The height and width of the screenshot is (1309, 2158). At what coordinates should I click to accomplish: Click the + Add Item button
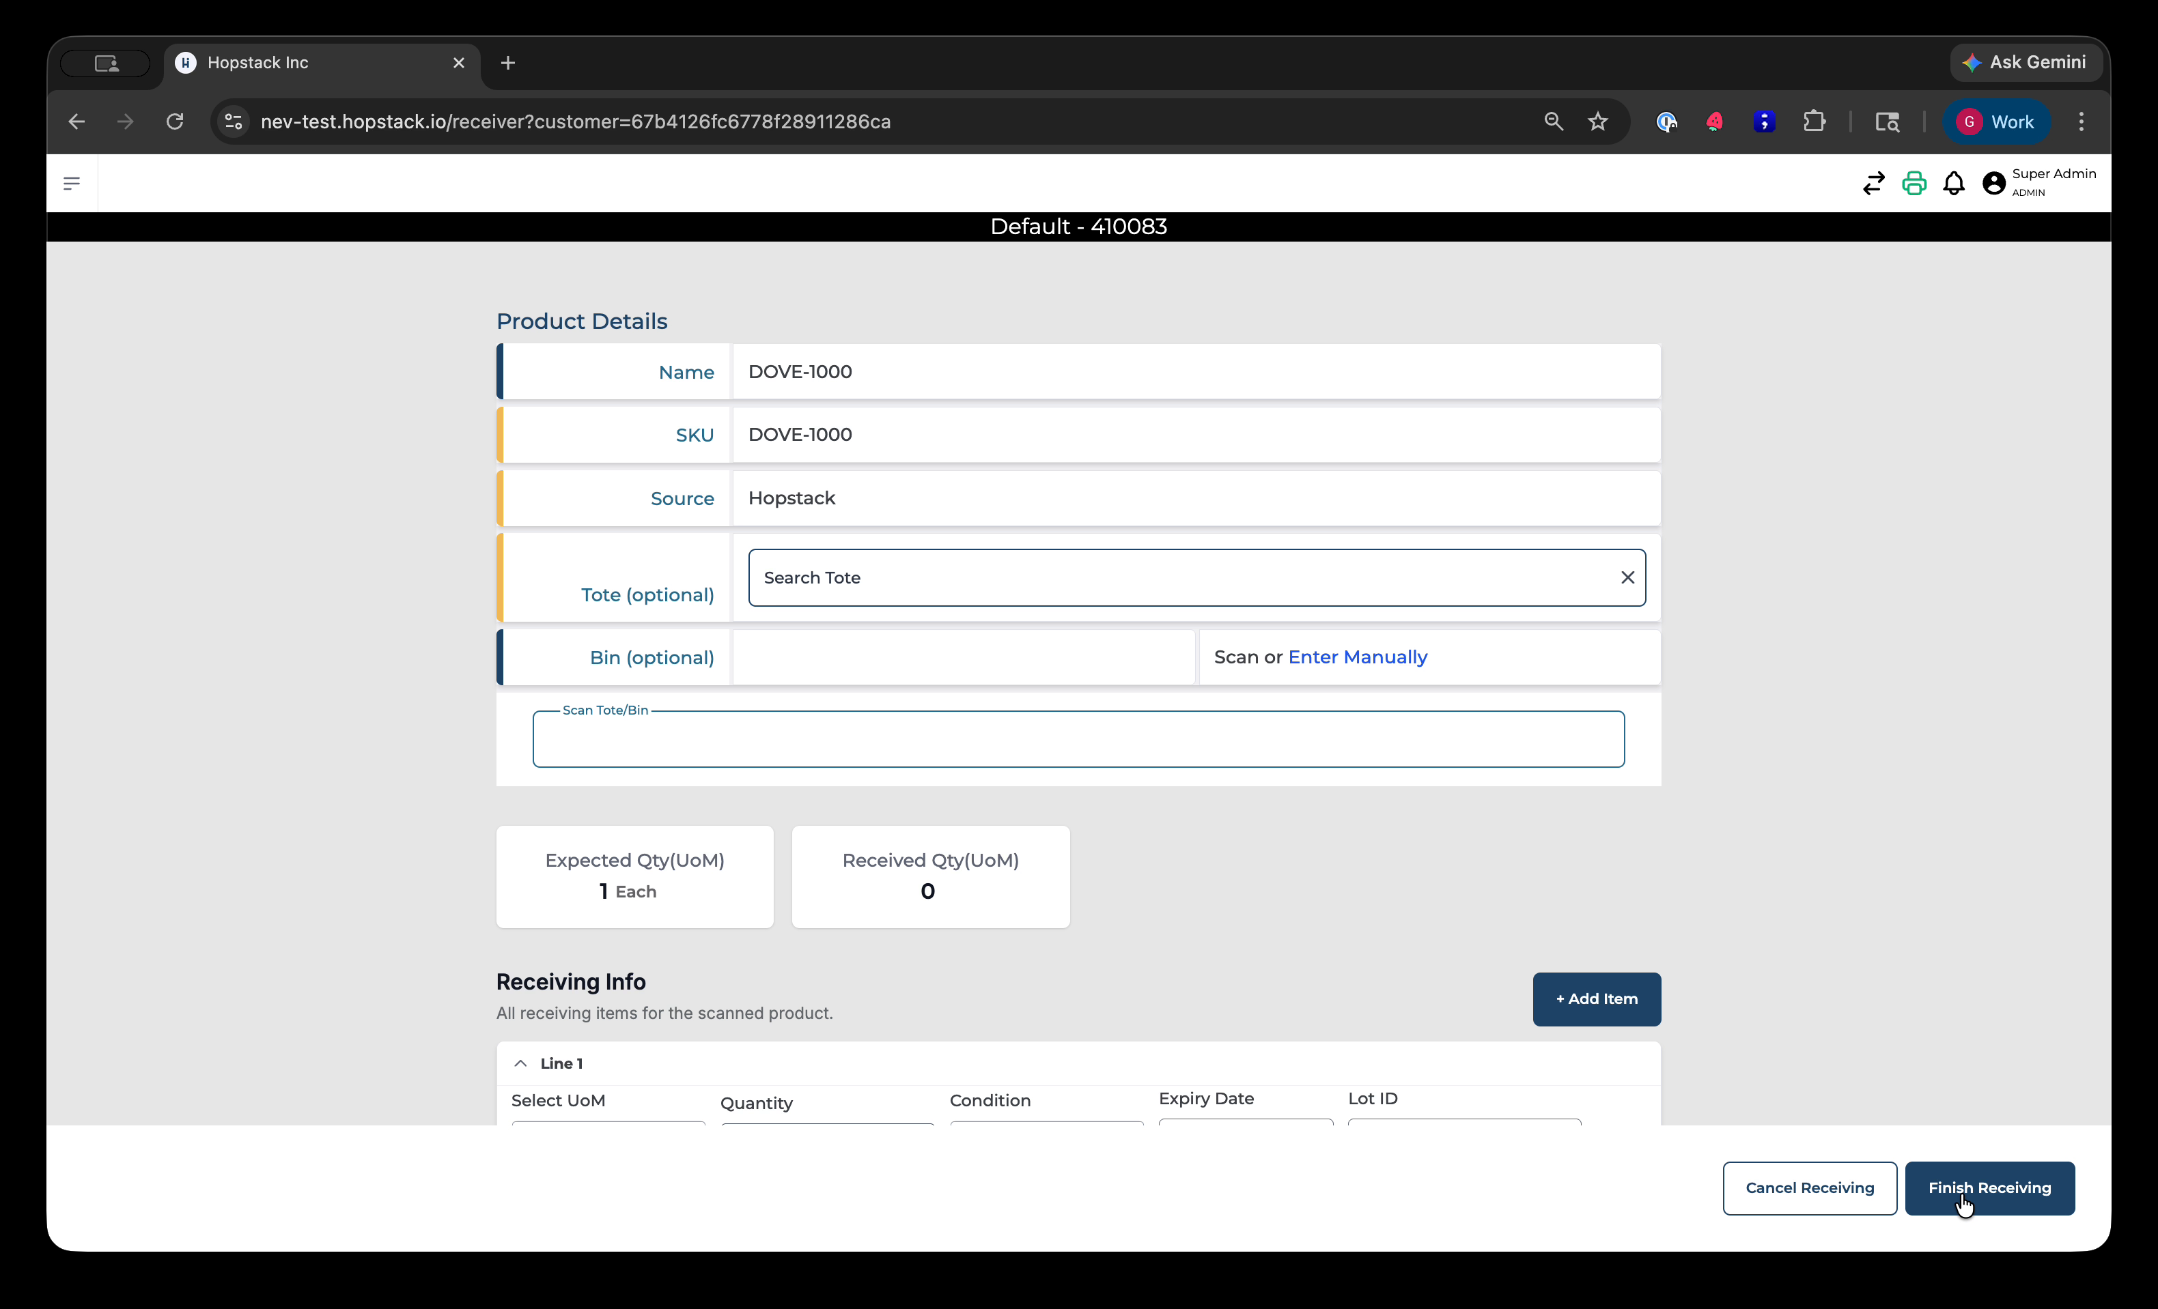coord(1597,999)
